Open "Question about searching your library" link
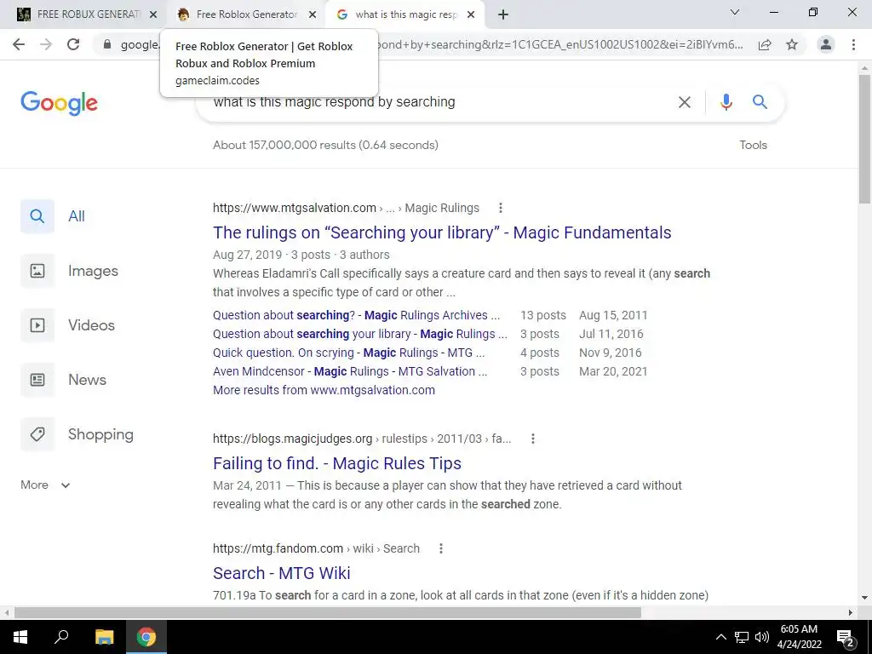Image resolution: width=872 pixels, height=654 pixels. 360,334
